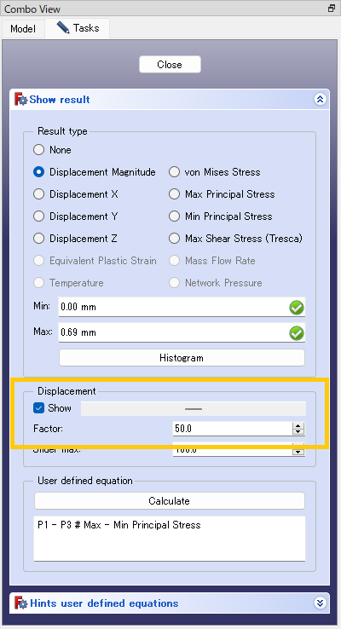Increase the displacement Factor with up arrow
Image resolution: width=341 pixels, height=629 pixels.
coord(298,426)
